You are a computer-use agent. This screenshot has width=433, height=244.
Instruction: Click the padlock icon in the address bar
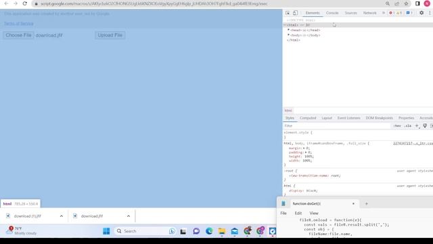(x=36, y=4)
